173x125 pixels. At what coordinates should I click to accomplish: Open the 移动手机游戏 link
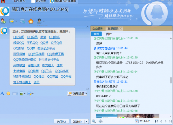22,77
